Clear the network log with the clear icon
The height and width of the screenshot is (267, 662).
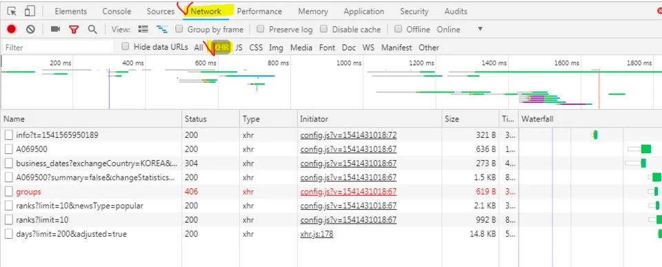pos(30,29)
